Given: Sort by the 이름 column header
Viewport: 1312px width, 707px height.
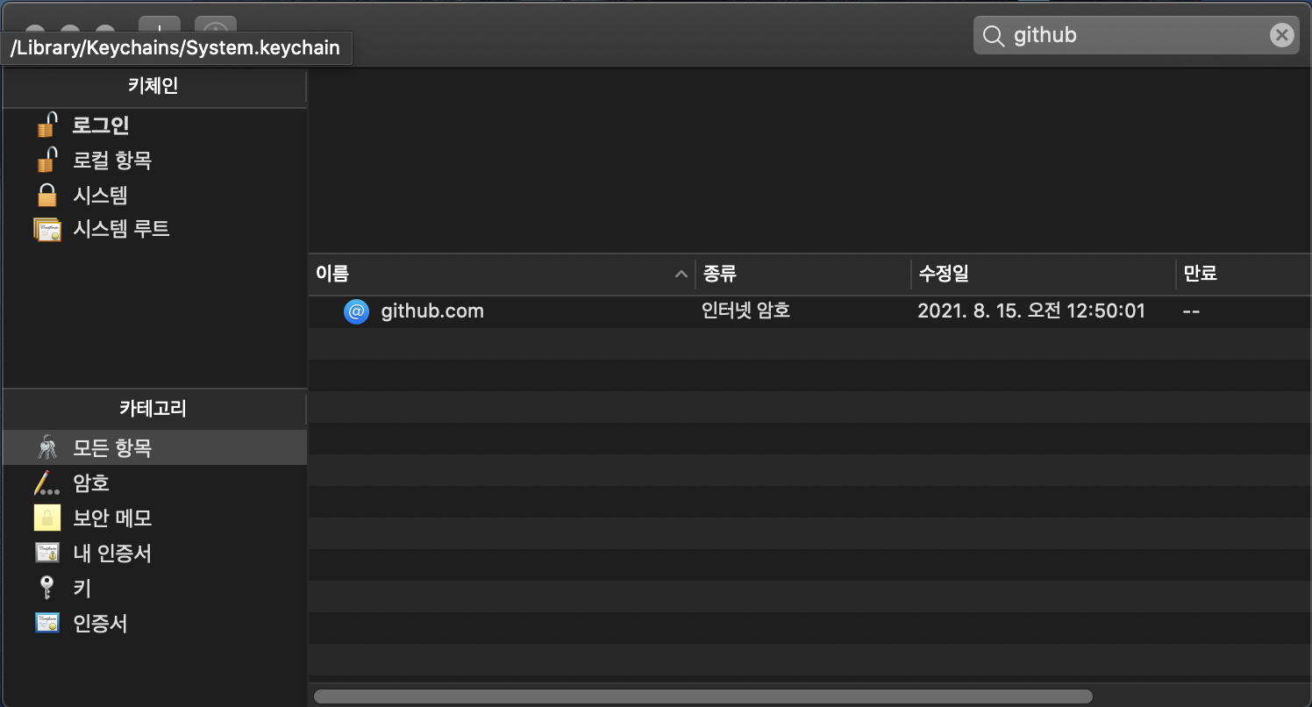Looking at the screenshot, I should [x=502, y=275].
